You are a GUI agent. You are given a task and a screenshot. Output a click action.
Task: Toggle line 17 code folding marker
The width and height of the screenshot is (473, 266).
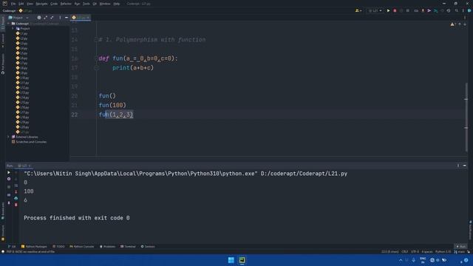(x=96, y=68)
